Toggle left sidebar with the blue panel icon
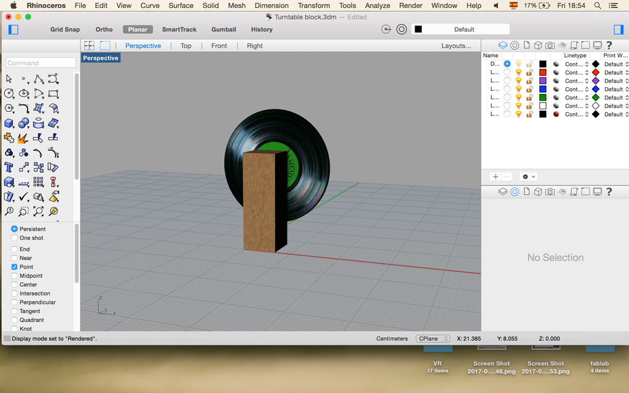629x393 pixels. click(x=14, y=29)
